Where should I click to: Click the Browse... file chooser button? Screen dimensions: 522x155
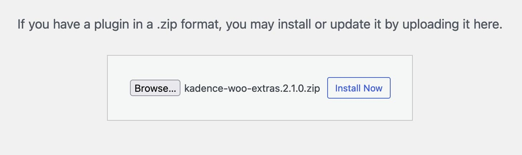[x=155, y=88]
